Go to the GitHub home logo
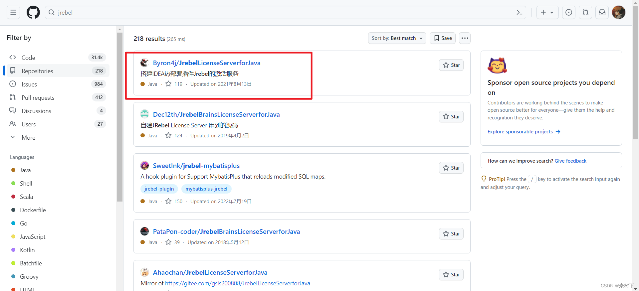Viewport: 639px width, 291px height. point(33,12)
